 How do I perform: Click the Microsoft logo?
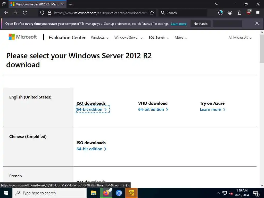23,37
